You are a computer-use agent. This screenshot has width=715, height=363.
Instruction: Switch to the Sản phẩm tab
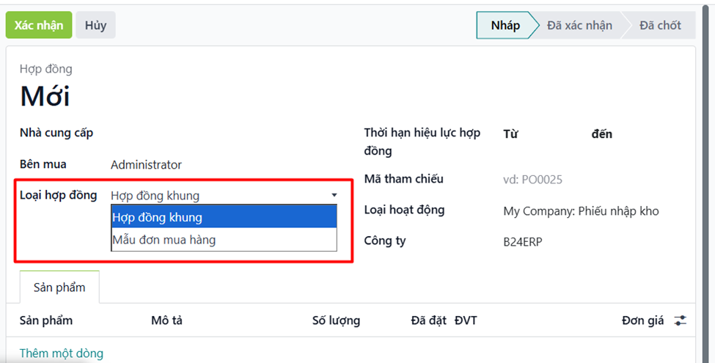point(59,287)
